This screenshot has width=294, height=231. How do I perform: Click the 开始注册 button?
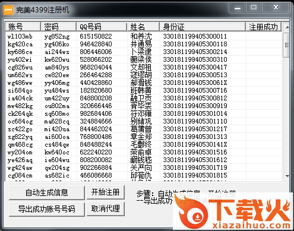(106, 192)
